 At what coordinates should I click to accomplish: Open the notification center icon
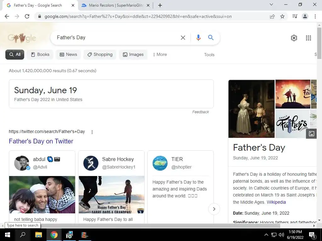click(312, 235)
